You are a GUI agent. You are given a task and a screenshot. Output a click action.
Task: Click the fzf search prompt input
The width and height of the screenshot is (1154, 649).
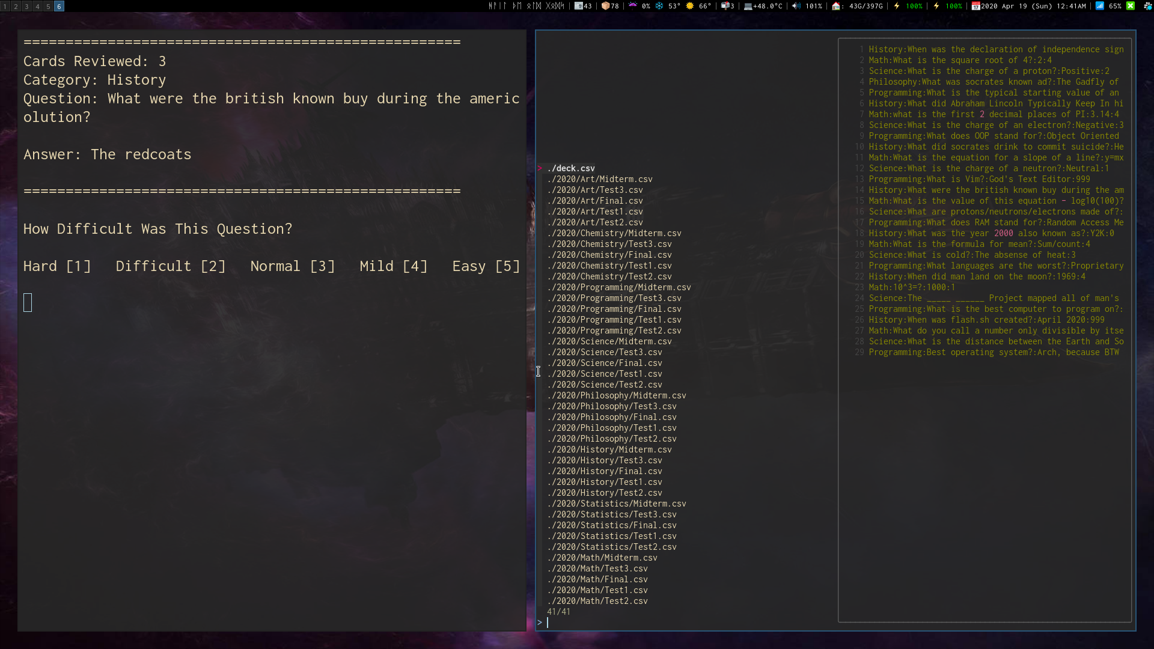601,623
